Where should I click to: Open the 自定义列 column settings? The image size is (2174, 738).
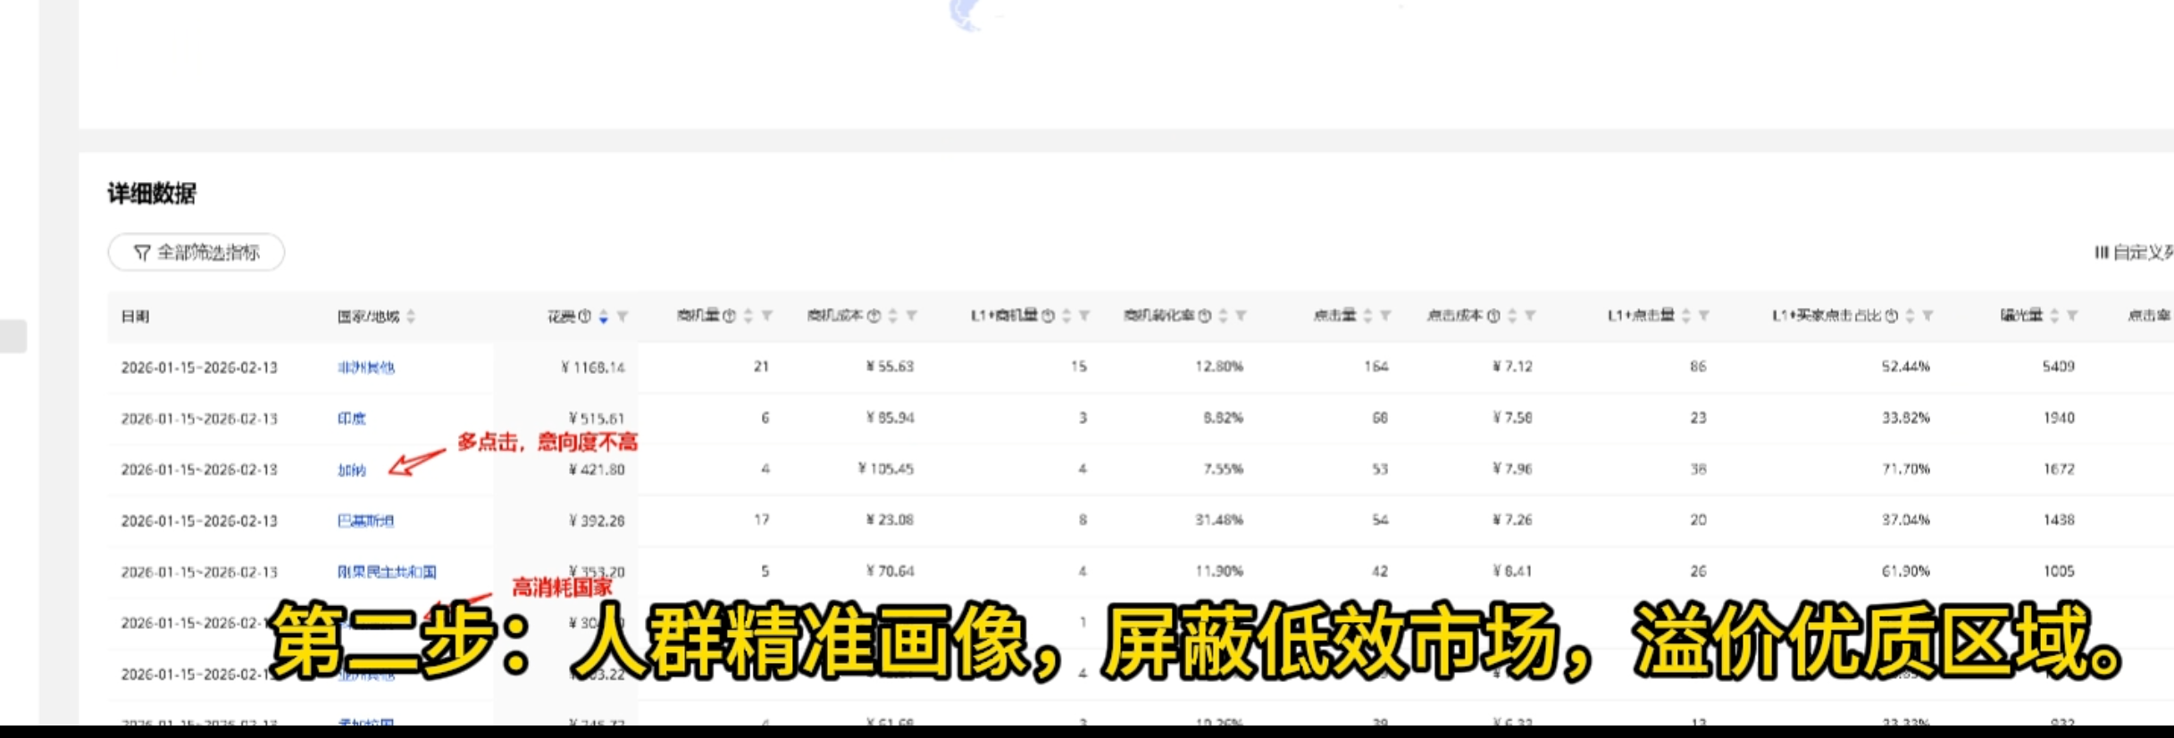[x=2134, y=253]
